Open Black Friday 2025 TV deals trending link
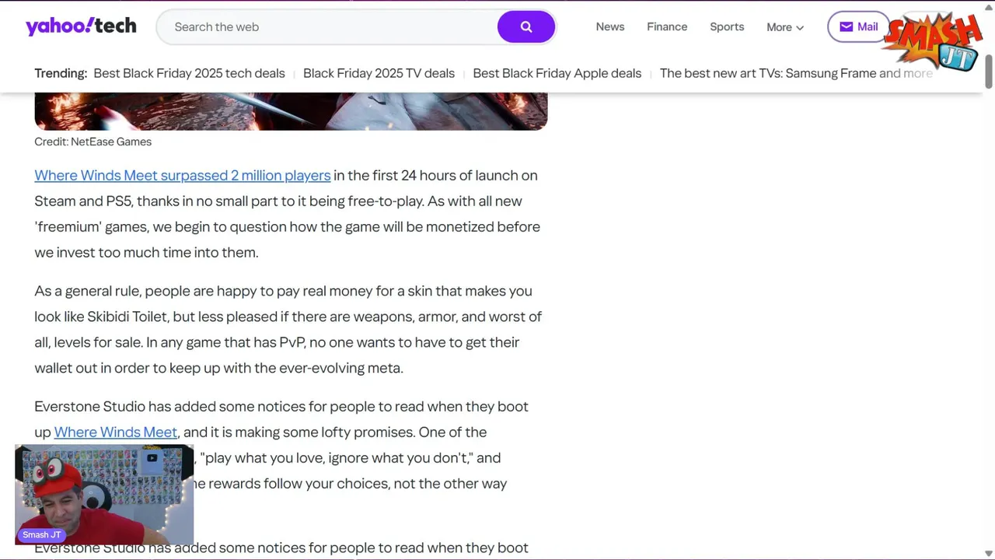Image resolution: width=995 pixels, height=560 pixels. [x=379, y=73]
